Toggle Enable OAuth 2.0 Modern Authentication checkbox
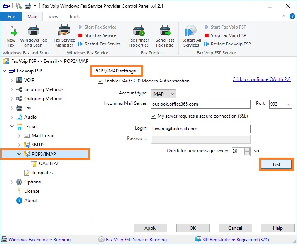The width and height of the screenshot is (297, 244). (100, 81)
